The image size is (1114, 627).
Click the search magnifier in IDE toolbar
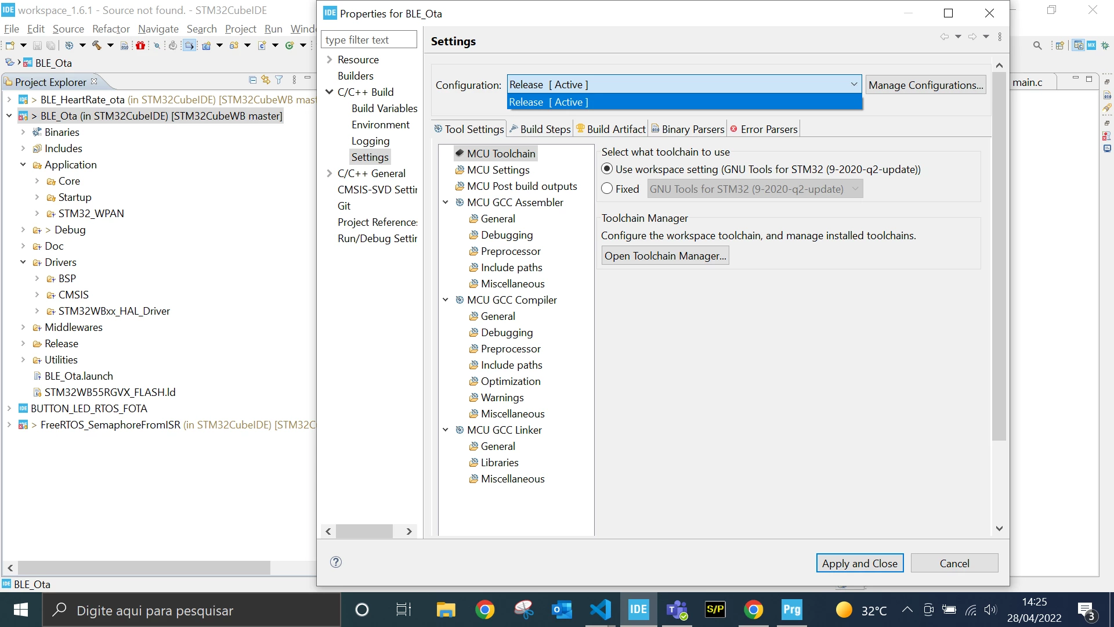(1037, 45)
